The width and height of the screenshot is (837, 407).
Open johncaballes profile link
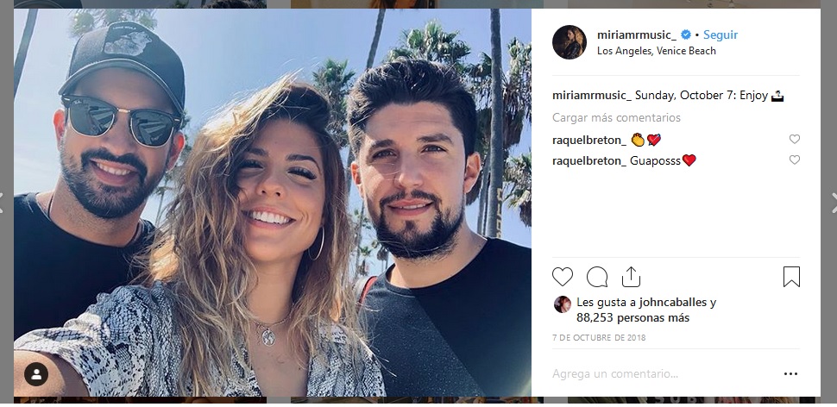click(x=672, y=303)
